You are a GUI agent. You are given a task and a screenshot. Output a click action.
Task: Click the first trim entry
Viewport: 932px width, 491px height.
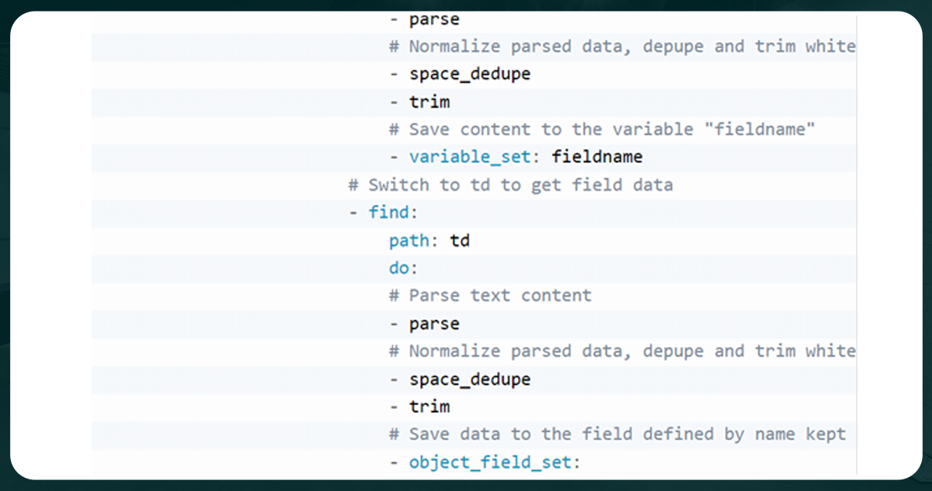(x=429, y=101)
